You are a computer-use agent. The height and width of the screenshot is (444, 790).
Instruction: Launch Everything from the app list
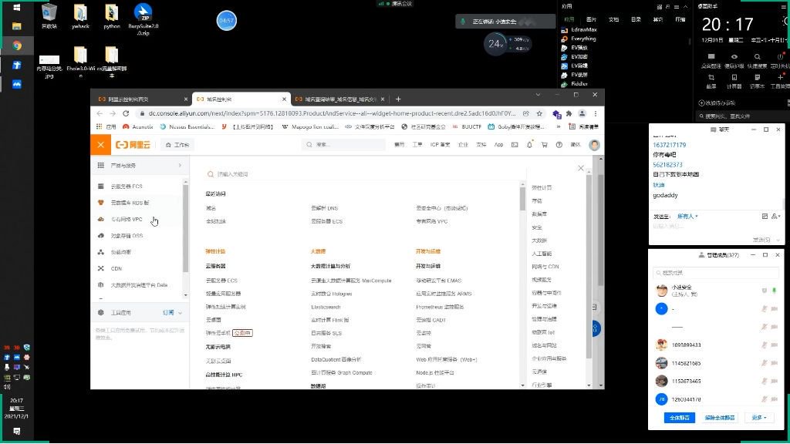pyautogui.click(x=579, y=39)
